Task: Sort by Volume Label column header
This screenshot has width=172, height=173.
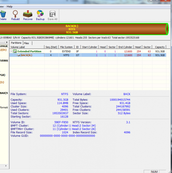Action: pyautogui.click(x=27, y=47)
